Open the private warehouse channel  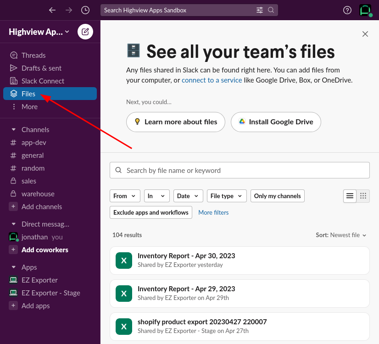tap(50, 194)
